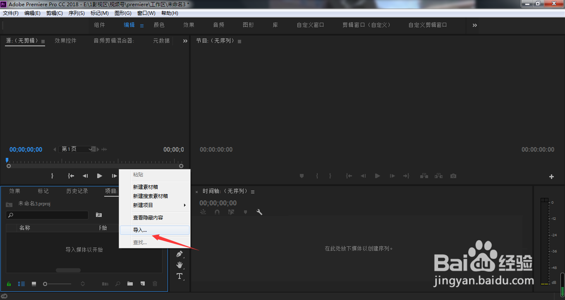The image size is (565, 300).
Task: Click sort icons button in project panel
Action: [x=83, y=284]
